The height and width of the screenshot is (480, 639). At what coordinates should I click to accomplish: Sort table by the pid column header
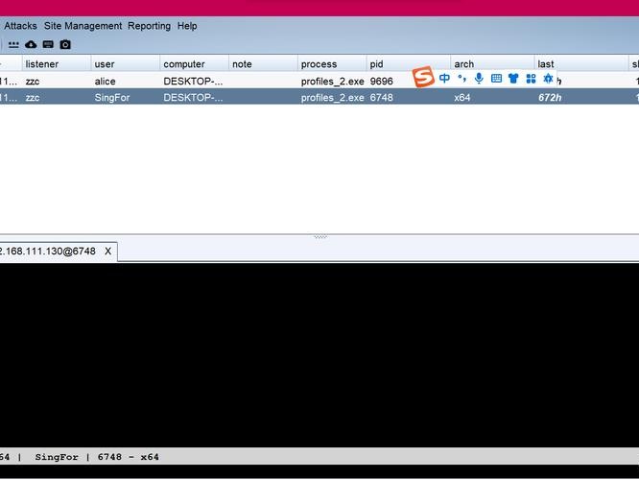[x=409, y=64]
